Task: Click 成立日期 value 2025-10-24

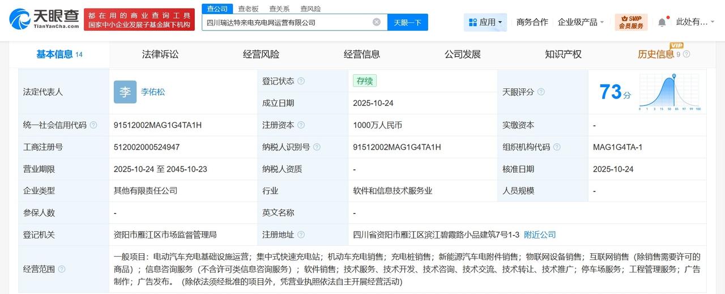Action: tap(373, 103)
